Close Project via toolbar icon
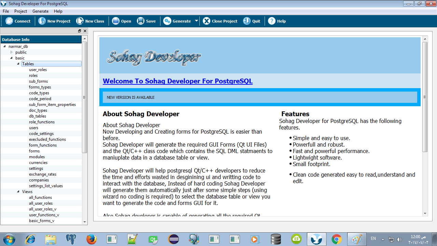The width and height of the screenshot is (437, 246). click(x=207, y=21)
